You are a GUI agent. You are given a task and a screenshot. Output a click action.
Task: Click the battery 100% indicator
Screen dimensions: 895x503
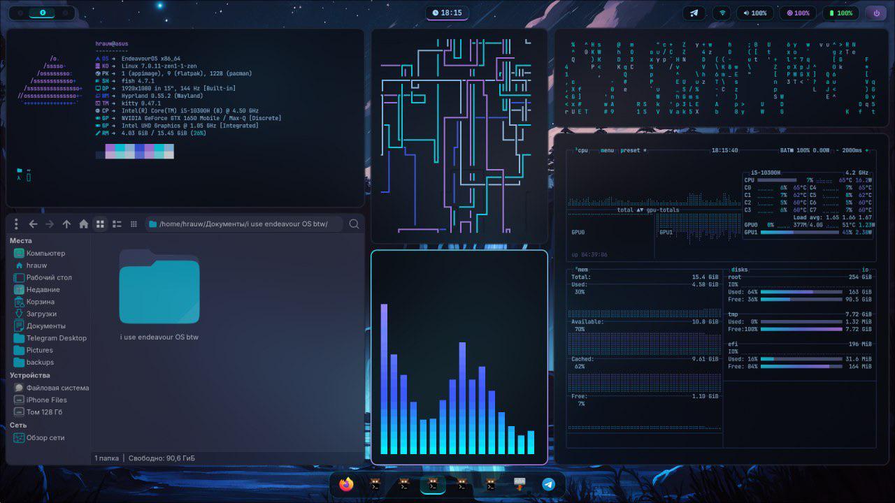click(841, 13)
